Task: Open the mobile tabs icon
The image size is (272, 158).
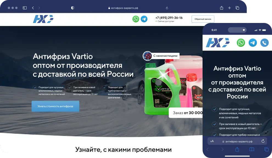Action: click(x=266, y=149)
